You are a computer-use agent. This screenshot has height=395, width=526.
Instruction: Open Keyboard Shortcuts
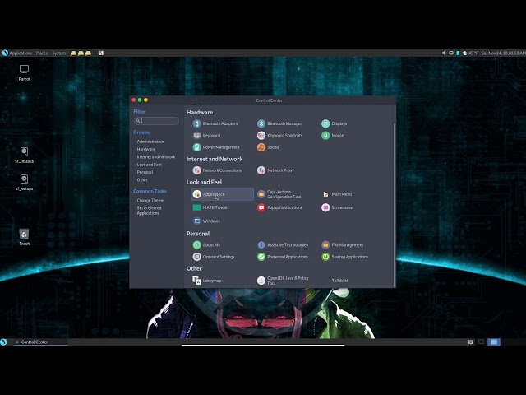[x=279, y=135]
